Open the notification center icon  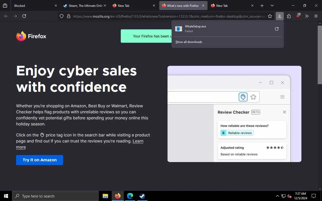[314, 196]
